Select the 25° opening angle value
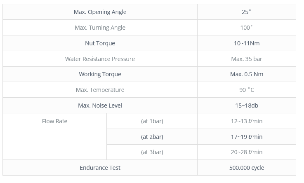 (246, 12)
